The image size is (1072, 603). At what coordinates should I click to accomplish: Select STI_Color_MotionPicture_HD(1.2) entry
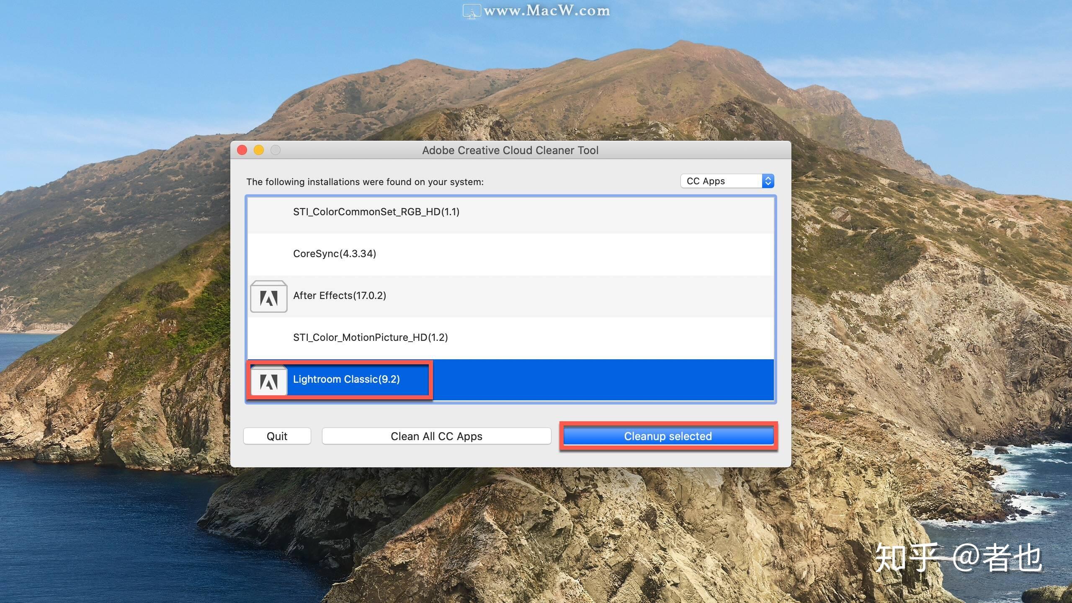click(x=370, y=337)
